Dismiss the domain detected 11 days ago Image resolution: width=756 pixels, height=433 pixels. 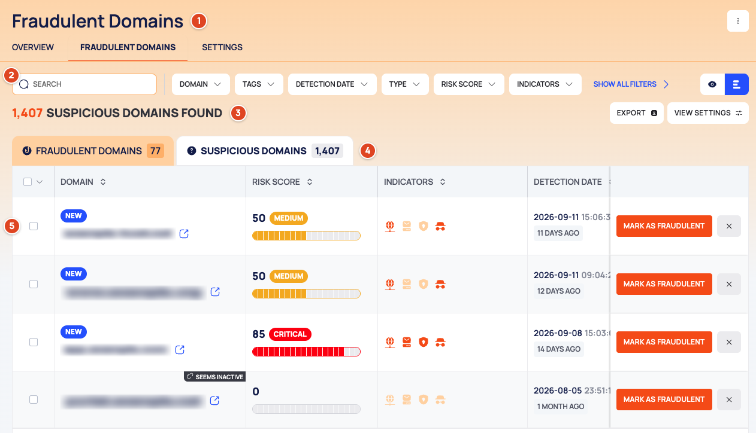coord(729,226)
